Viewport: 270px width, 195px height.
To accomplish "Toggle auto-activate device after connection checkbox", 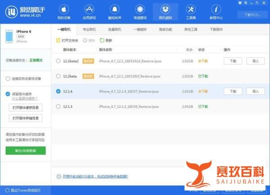I will pyautogui.click(x=8, y=79).
